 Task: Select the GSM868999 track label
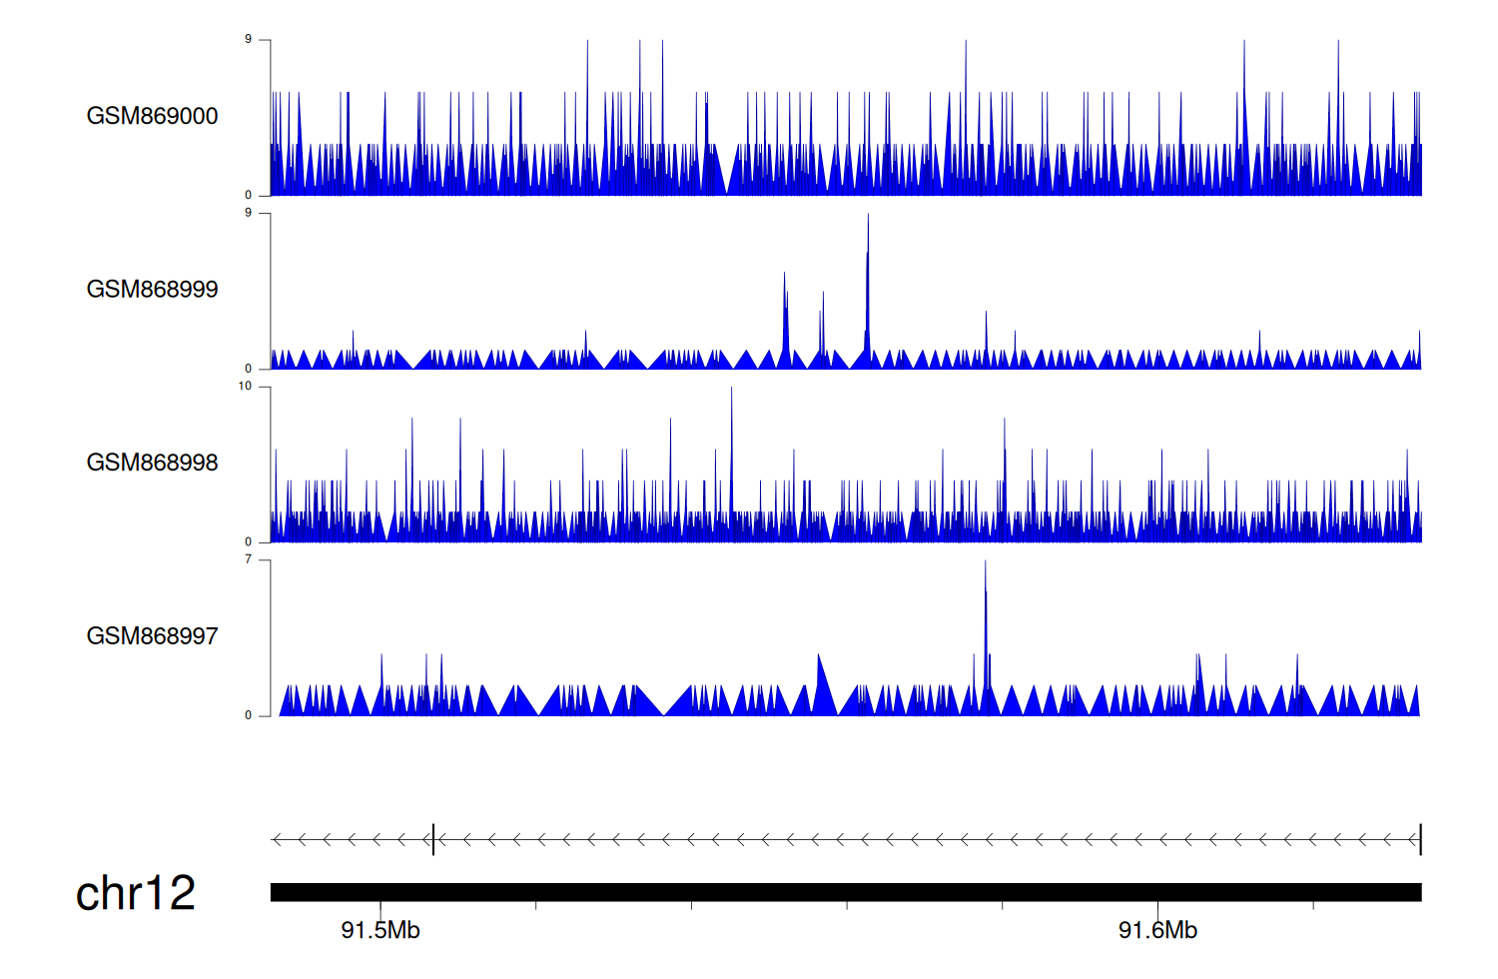152,290
